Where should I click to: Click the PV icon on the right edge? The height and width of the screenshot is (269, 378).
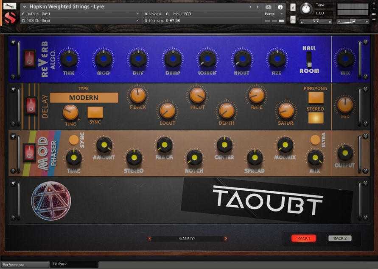[x=375, y=19]
